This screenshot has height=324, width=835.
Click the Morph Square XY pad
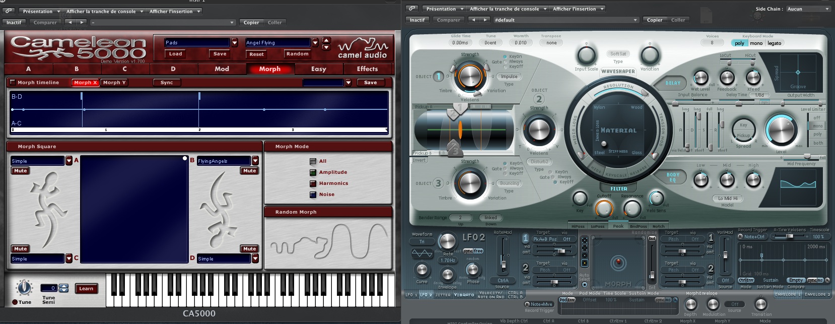(134, 210)
